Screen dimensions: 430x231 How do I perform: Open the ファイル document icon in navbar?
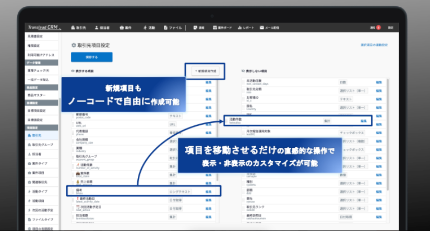165,28
